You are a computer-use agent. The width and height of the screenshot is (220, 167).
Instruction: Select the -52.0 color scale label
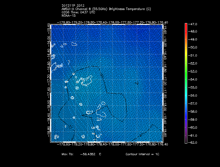tap(194, 63)
